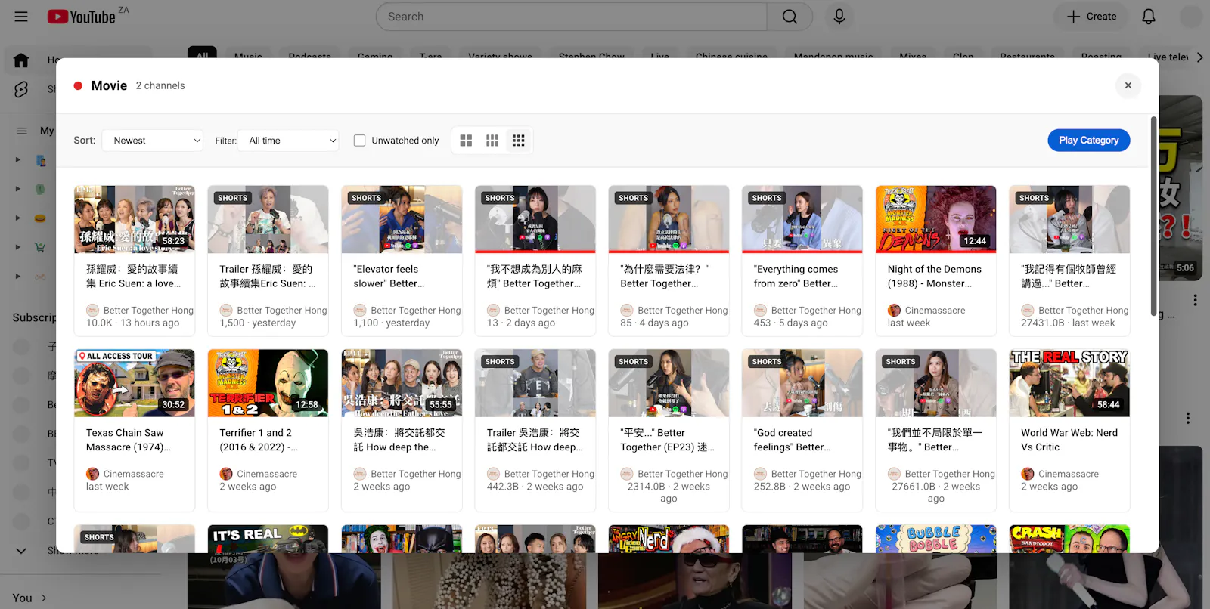The image size is (1210, 609).
Task: Open the 55:55 How deep the Father's love thumbnail
Action: click(x=402, y=383)
